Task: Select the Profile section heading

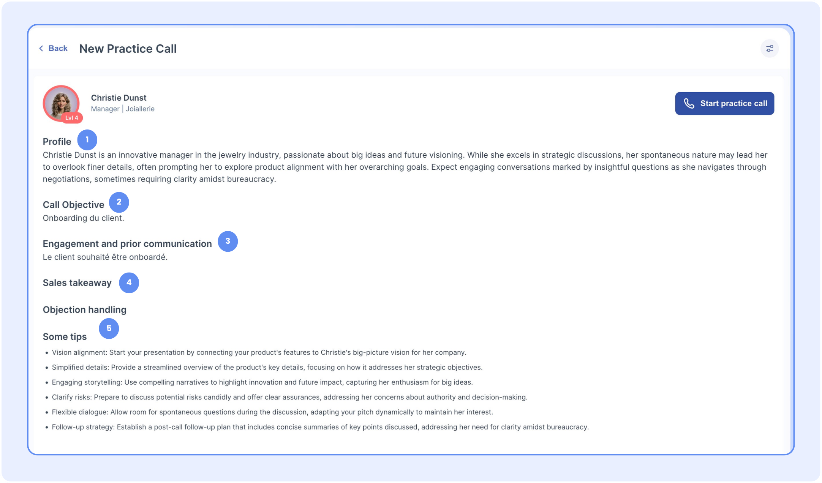Action: (x=57, y=142)
